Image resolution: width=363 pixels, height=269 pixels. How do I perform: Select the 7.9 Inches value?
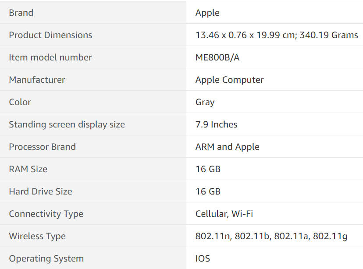pyautogui.click(x=216, y=124)
